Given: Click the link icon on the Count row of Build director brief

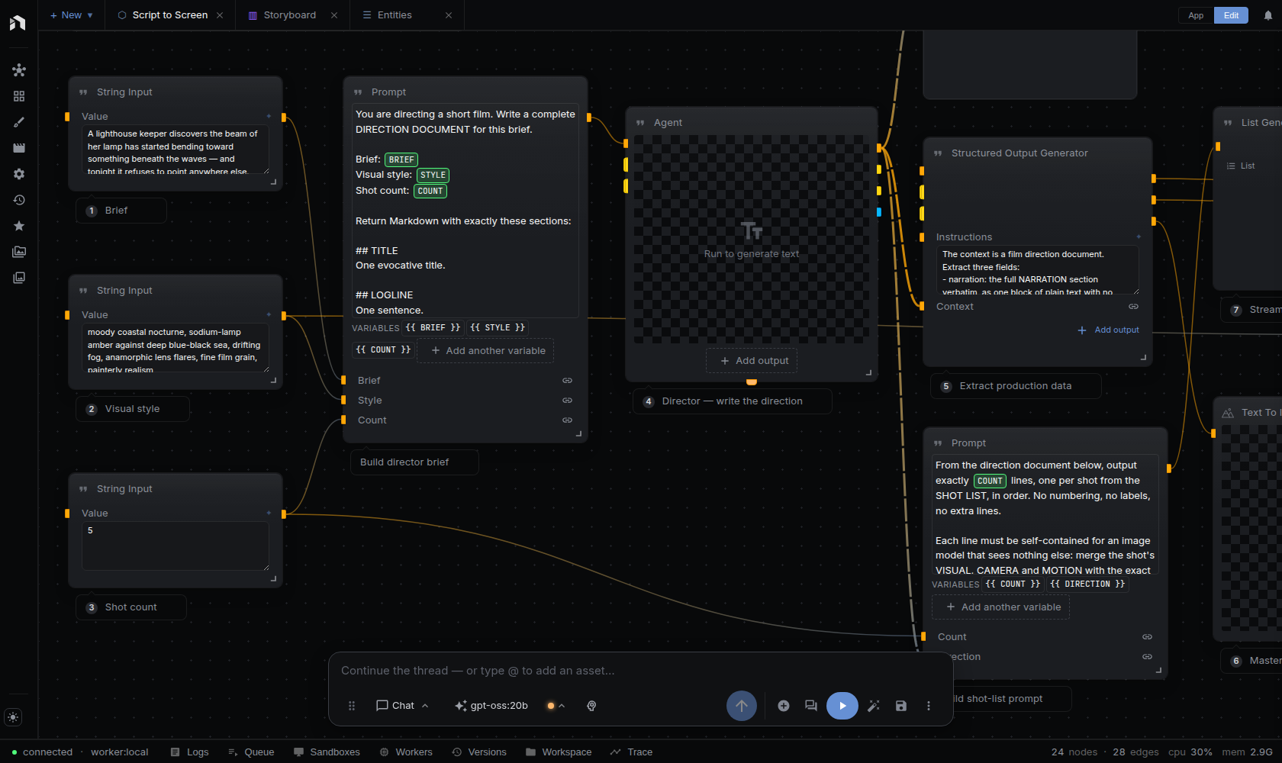Looking at the screenshot, I should 568,420.
